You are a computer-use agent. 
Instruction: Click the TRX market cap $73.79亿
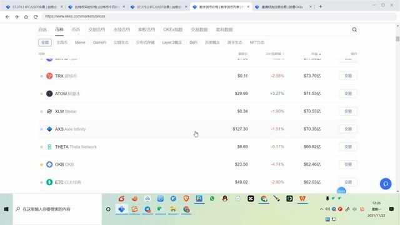click(x=312, y=76)
